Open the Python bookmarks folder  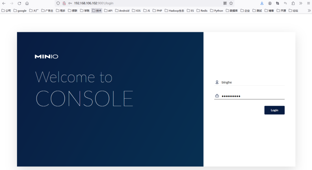pyautogui.click(x=216, y=11)
